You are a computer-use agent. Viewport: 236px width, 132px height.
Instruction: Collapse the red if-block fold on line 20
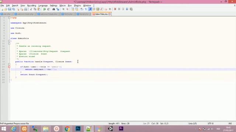point(9,67)
